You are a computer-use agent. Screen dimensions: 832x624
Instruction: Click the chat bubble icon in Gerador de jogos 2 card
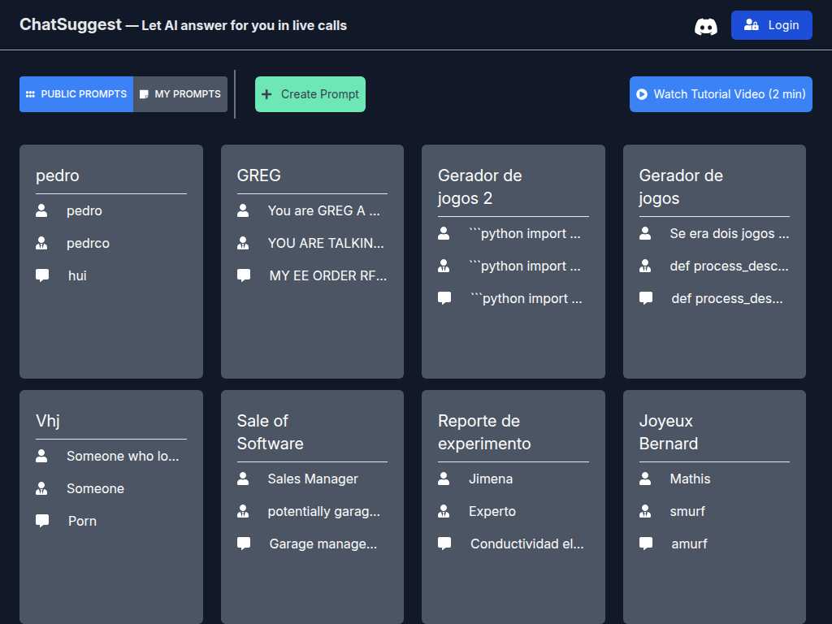(x=444, y=298)
